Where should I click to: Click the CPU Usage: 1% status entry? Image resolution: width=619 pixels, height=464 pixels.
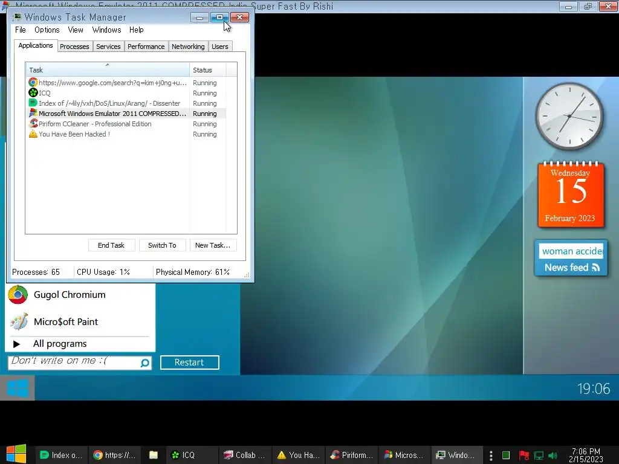(103, 272)
